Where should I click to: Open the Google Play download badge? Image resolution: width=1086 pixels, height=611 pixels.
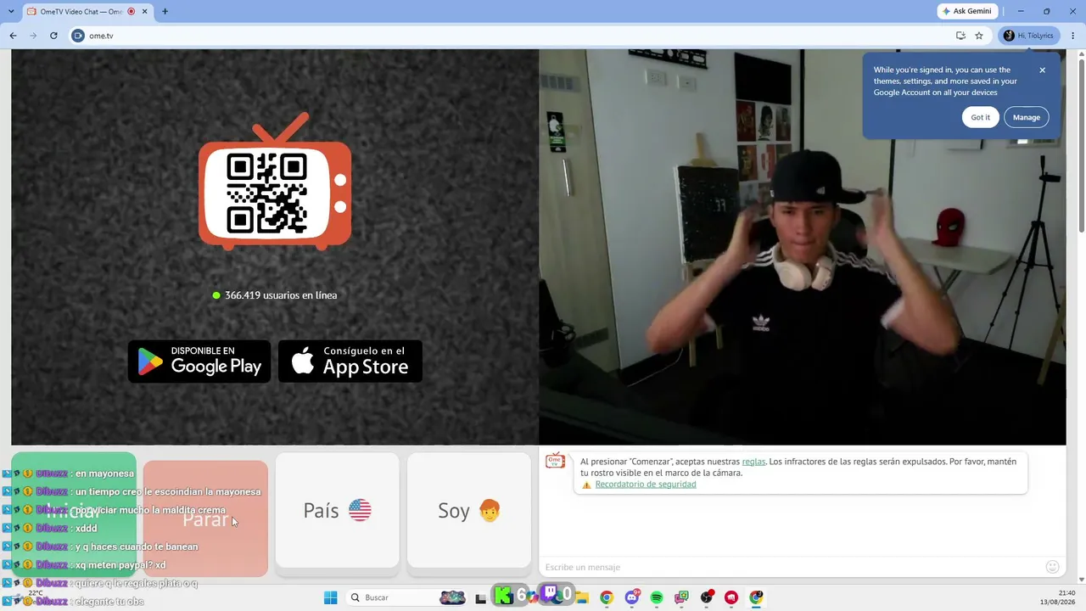[x=199, y=361]
